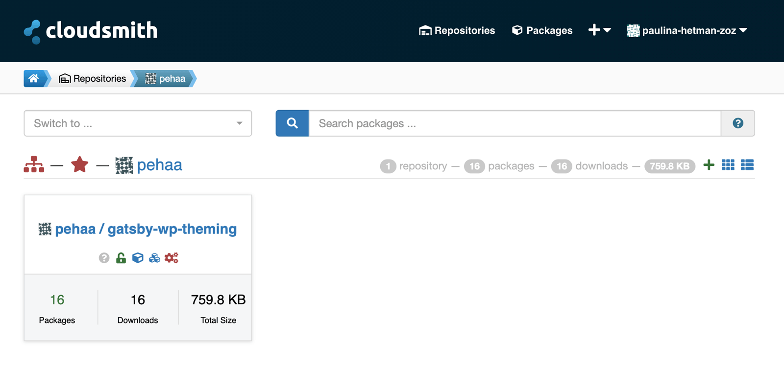The height and width of the screenshot is (366, 784).
Task: Switch to grid view
Action: [728, 165]
